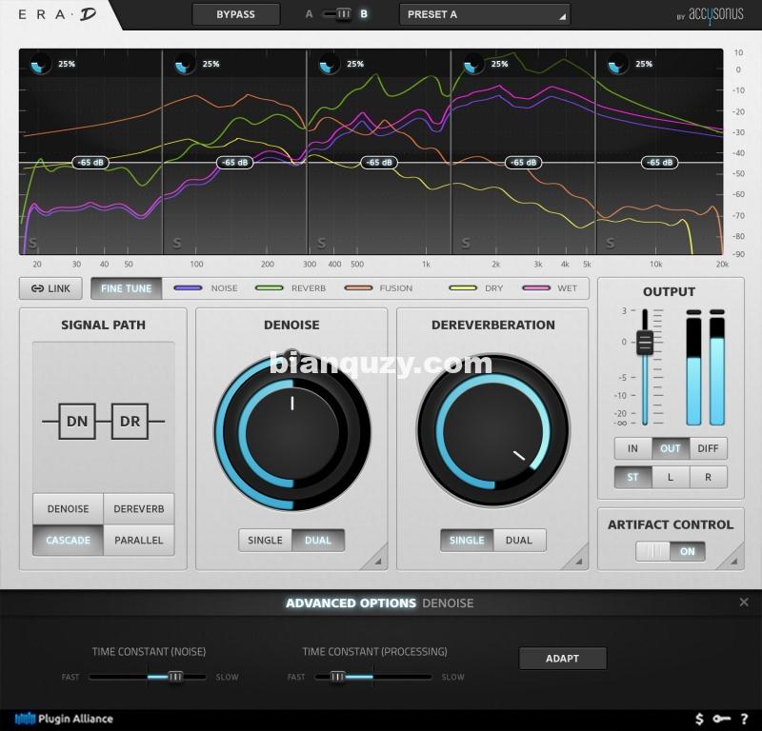Select L channel monitoring
Screen dimensions: 762x731
pos(671,478)
